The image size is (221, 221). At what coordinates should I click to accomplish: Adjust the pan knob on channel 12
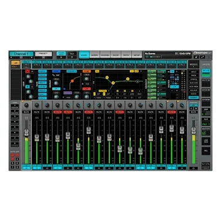tap(141, 105)
